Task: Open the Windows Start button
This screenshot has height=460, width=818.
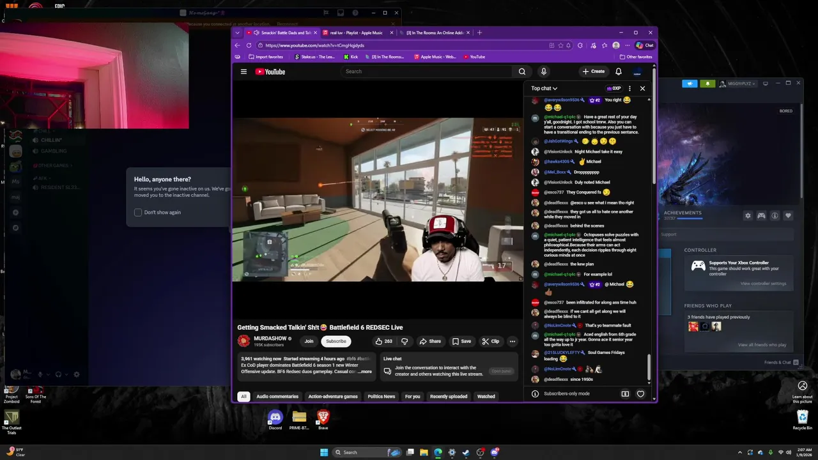Action: click(x=324, y=452)
